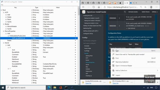Collapse the Booter tree node
The height and width of the screenshot is (90, 160).
click(x=4, y=24)
